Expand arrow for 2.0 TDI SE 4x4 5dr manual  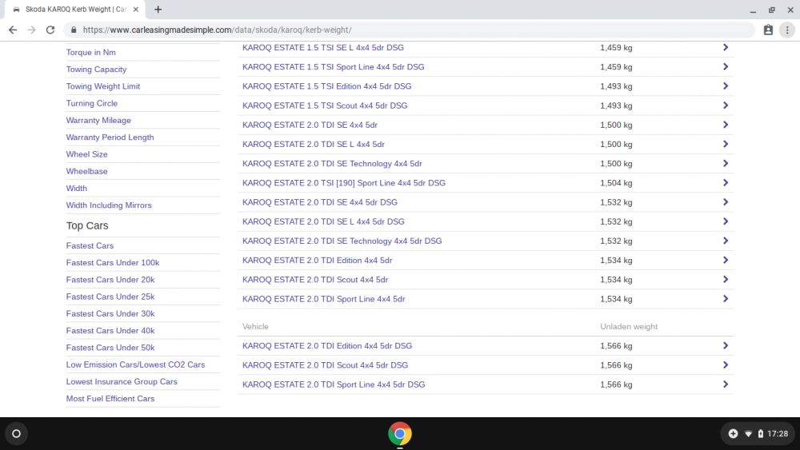point(726,125)
